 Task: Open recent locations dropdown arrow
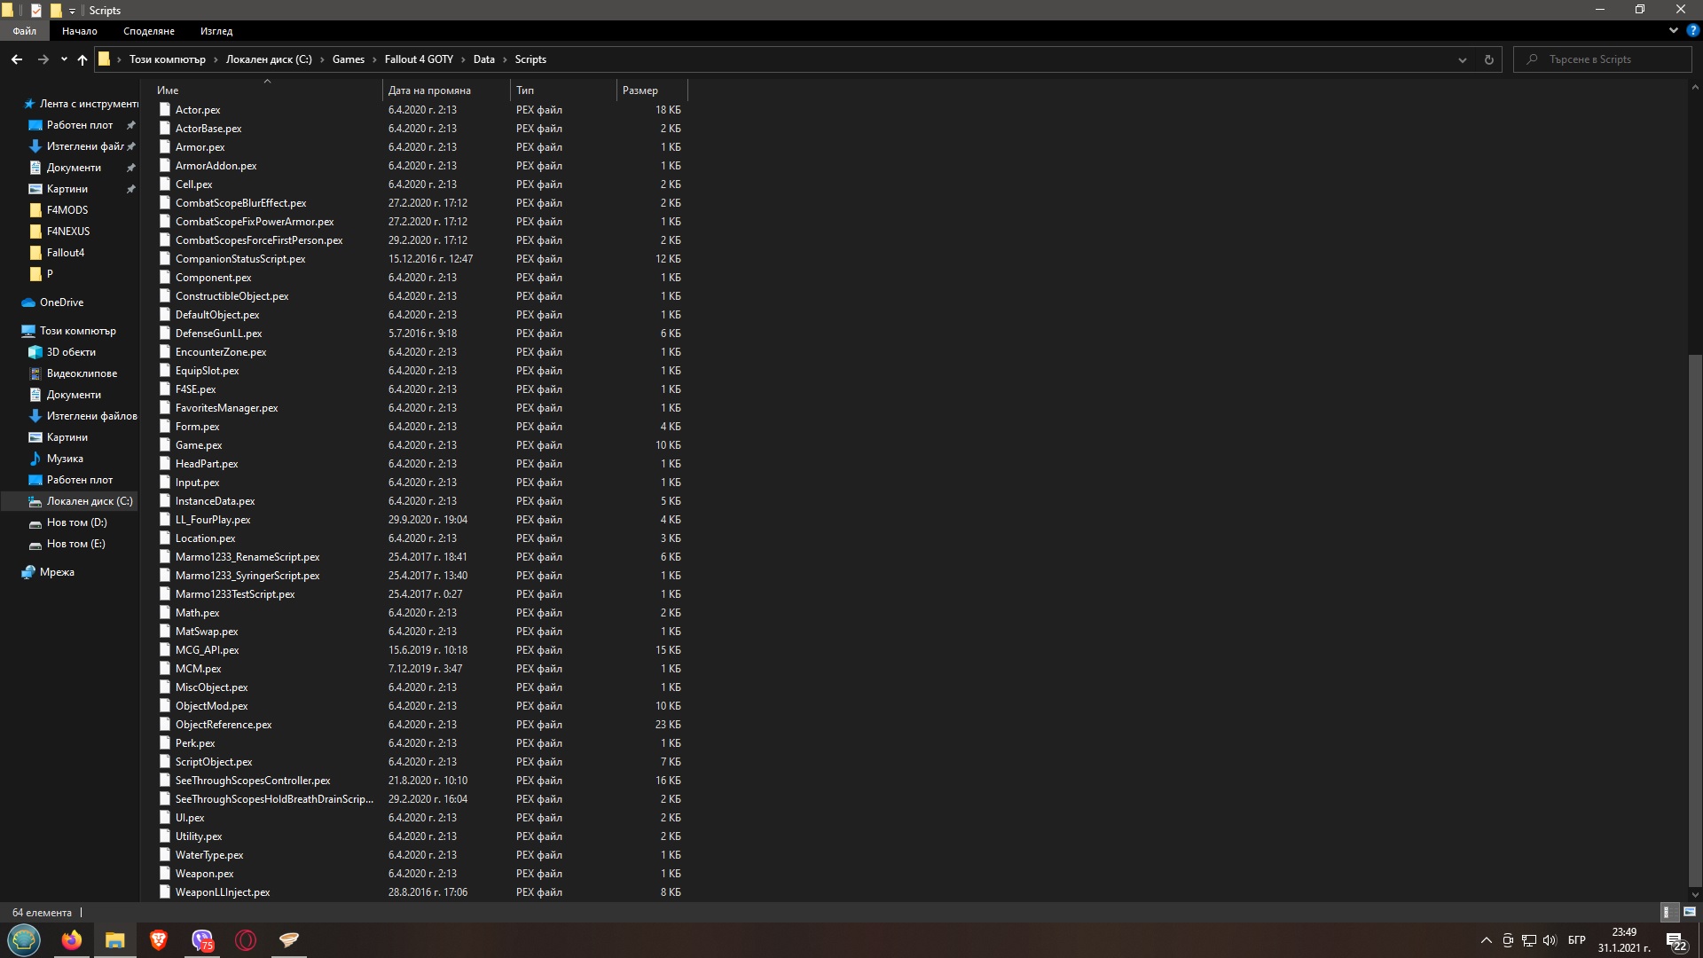pyautogui.click(x=64, y=59)
